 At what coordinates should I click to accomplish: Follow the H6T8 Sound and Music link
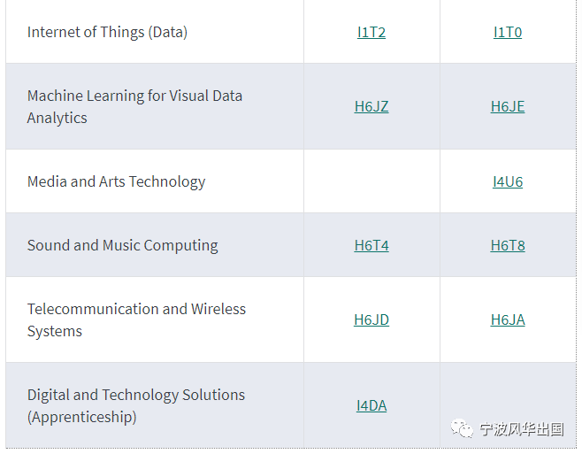pos(508,245)
